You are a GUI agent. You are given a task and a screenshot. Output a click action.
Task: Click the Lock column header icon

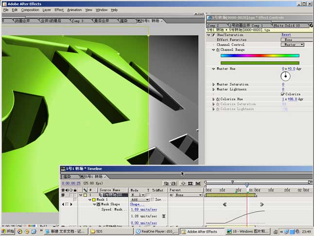(x=75, y=190)
